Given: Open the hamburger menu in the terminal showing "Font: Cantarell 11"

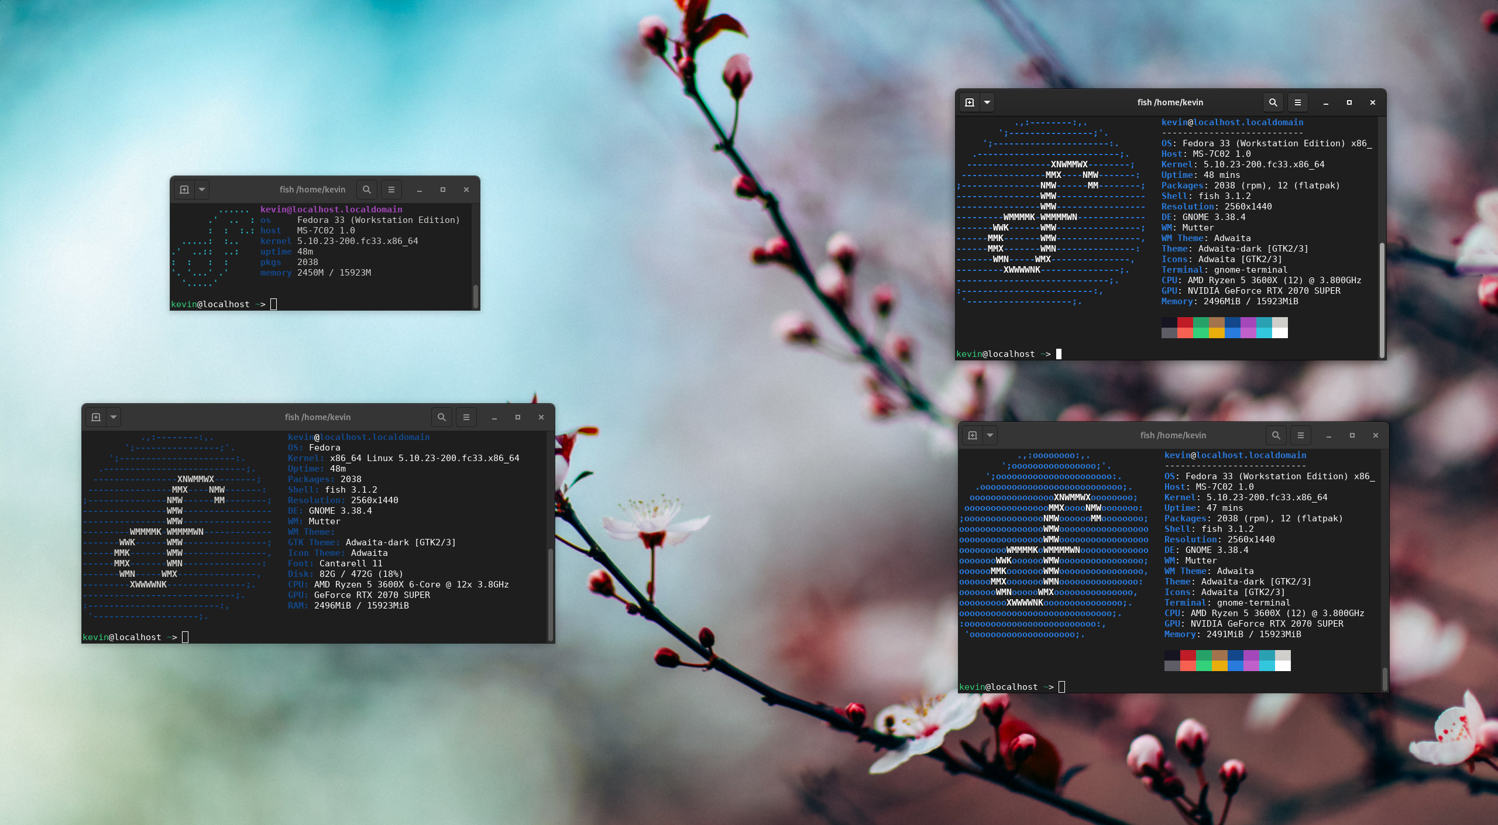Looking at the screenshot, I should 466,417.
